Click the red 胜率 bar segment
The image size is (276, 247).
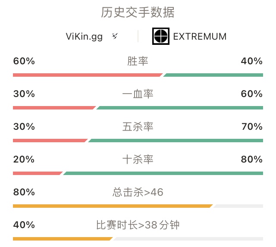88,75
